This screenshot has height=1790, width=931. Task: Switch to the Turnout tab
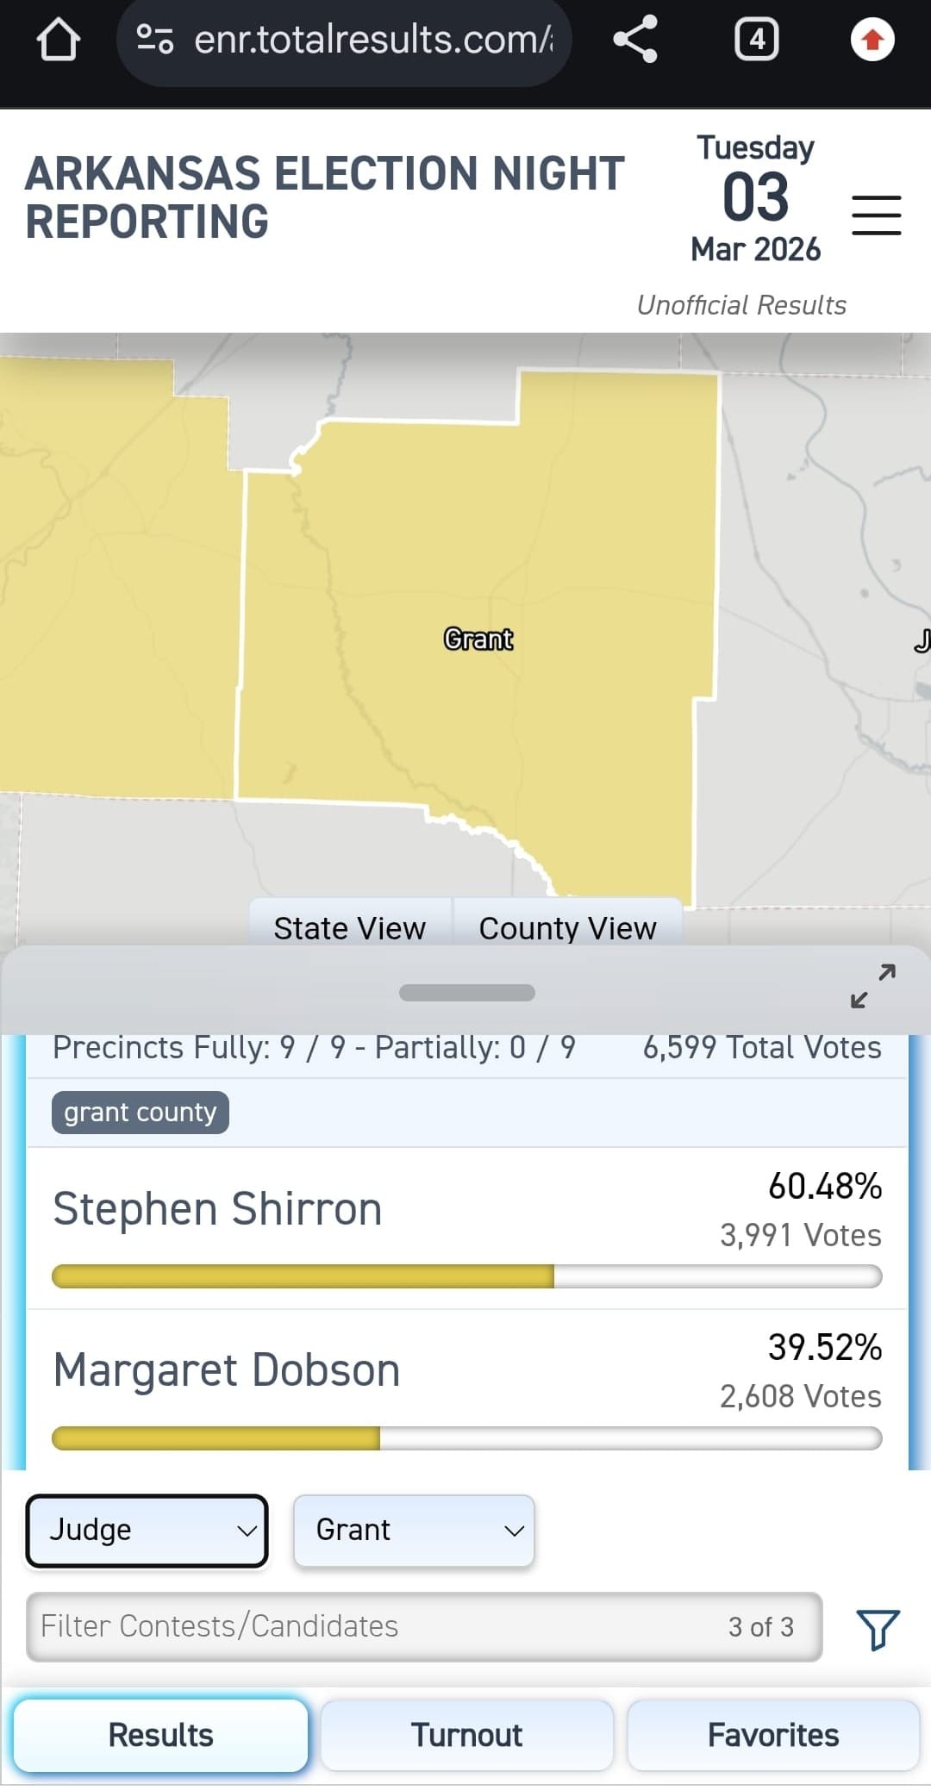466,1735
